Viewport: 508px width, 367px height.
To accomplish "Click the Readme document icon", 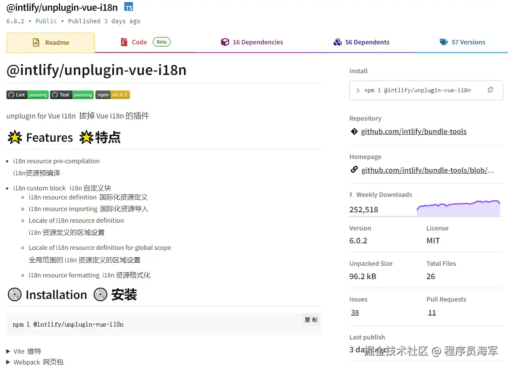I will (36, 42).
